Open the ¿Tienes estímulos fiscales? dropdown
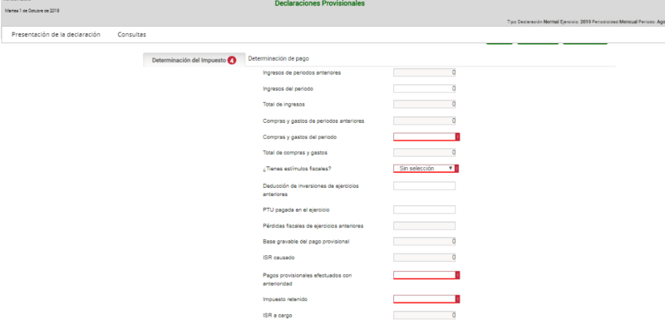 (x=424, y=169)
